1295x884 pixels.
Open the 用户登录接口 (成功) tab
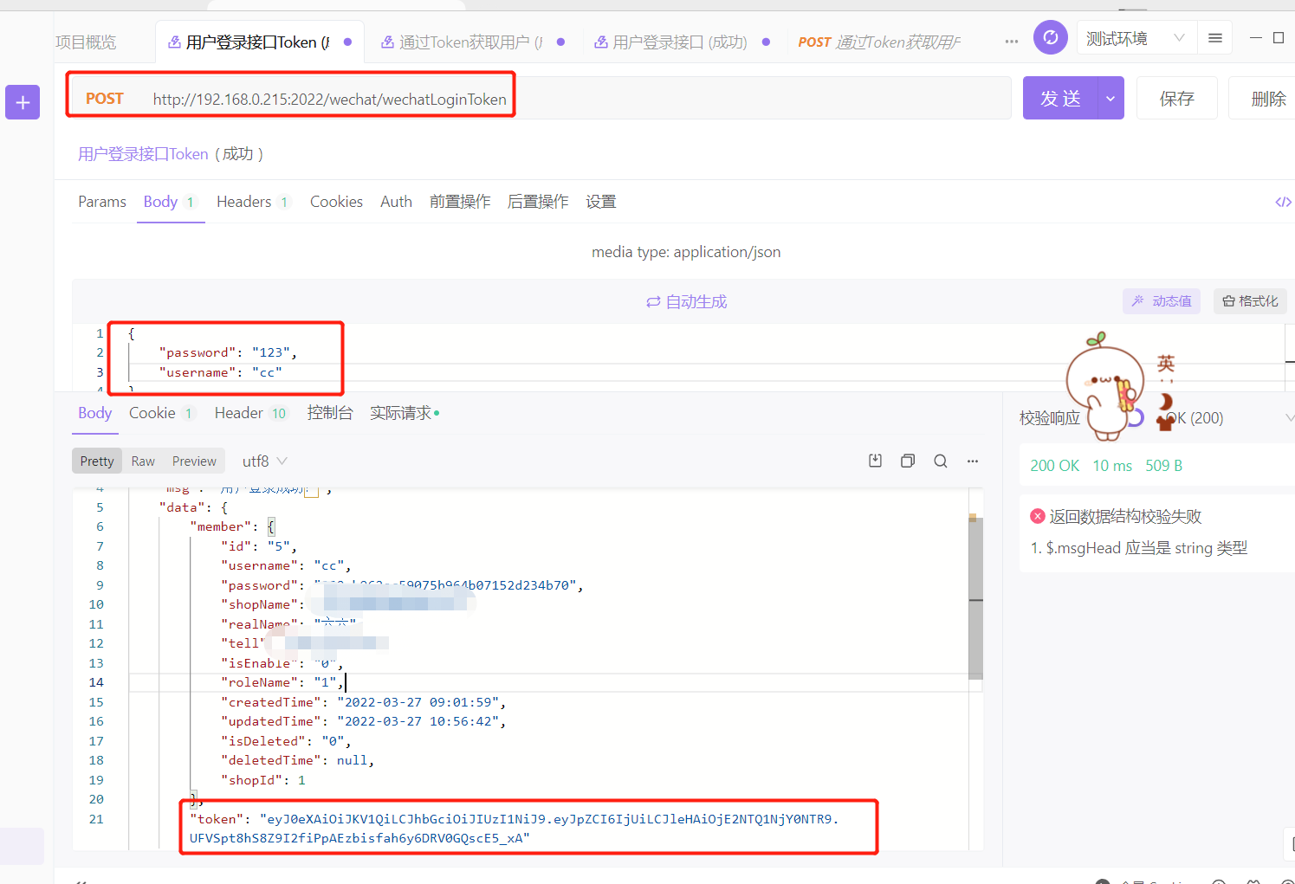[x=681, y=42]
